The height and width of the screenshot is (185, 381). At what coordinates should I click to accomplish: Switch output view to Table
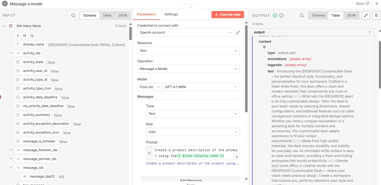point(335,15)
